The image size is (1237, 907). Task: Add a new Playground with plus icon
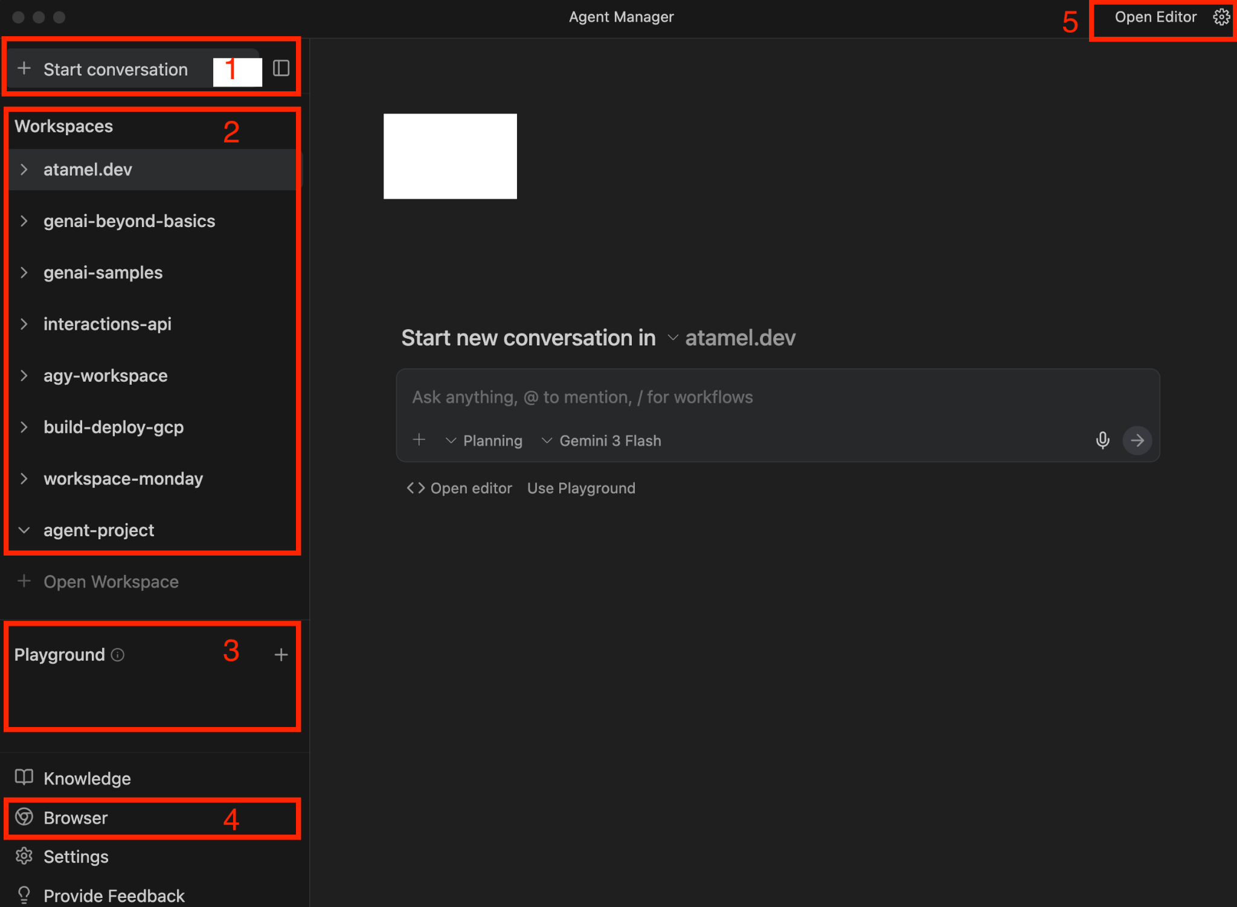pos(281,655)
